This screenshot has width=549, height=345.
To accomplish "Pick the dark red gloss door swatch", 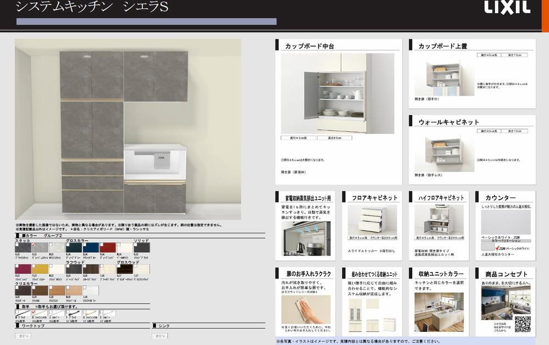I will (108, 248).
